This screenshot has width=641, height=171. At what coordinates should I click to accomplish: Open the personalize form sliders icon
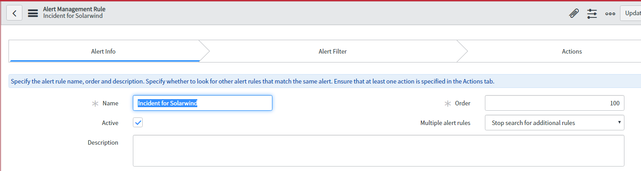(592, 13)
